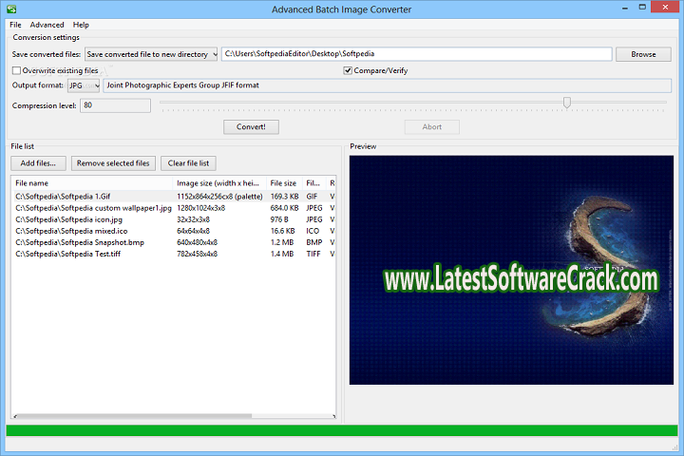Click the compression level slider handle
The width and height of the screenshot is (684, 456).
pyautogui.click(x=566, y=103)
